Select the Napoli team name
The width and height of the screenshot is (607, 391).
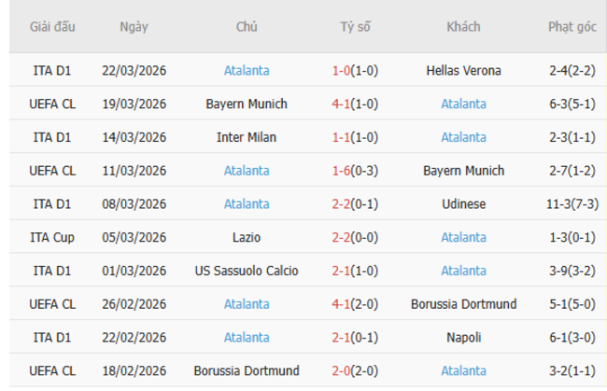[463, 338]
